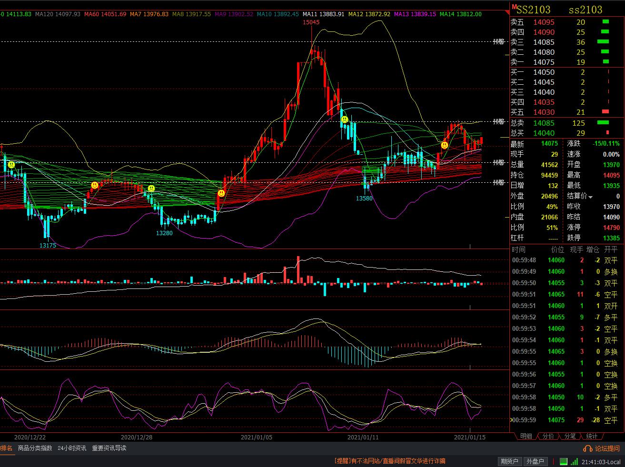Click the 最高 14095 value
Image resolution: width=625 pixels, height=467 pixels.
pos(611,175)
